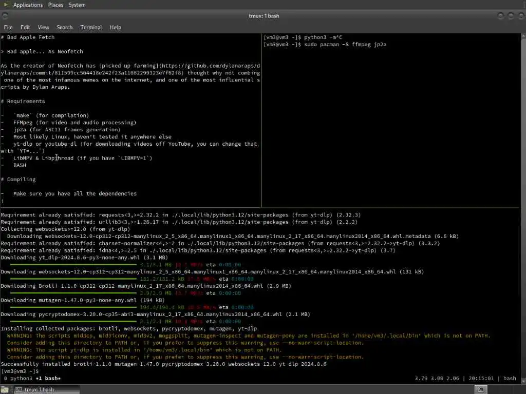Click 'Downloading yt_dlp-2024.8.6-py3-none-any.whl' line
Image resolution: width=526 pixels, height=394 pixels.
(84, 258)
